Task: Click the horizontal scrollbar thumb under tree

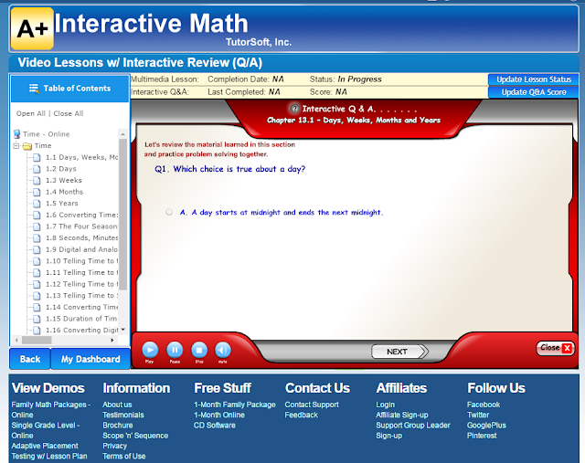Action: point(37,340)
